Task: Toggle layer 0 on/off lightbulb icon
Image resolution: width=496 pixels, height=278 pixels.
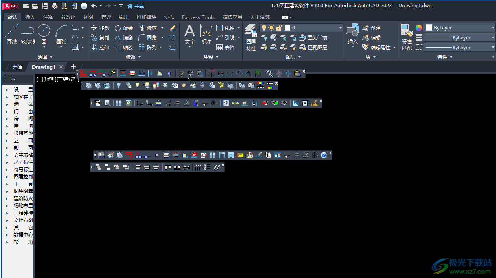Action: point(264,28)
